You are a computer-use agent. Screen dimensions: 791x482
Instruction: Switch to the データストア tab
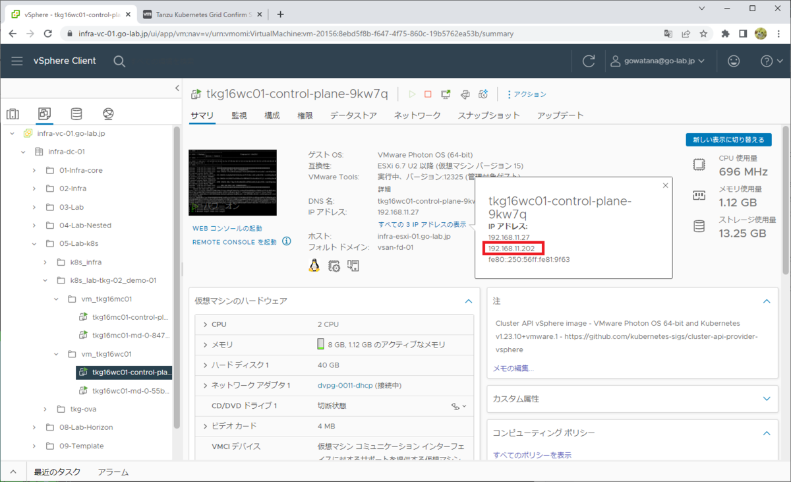click(353, 115)
